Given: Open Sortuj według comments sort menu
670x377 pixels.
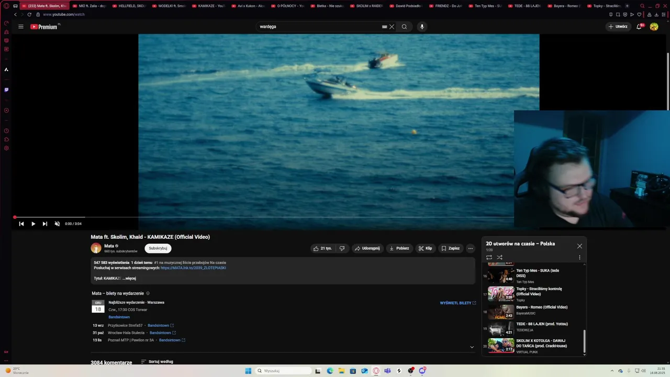Looking at the screenshot, I should coord(157,362).
